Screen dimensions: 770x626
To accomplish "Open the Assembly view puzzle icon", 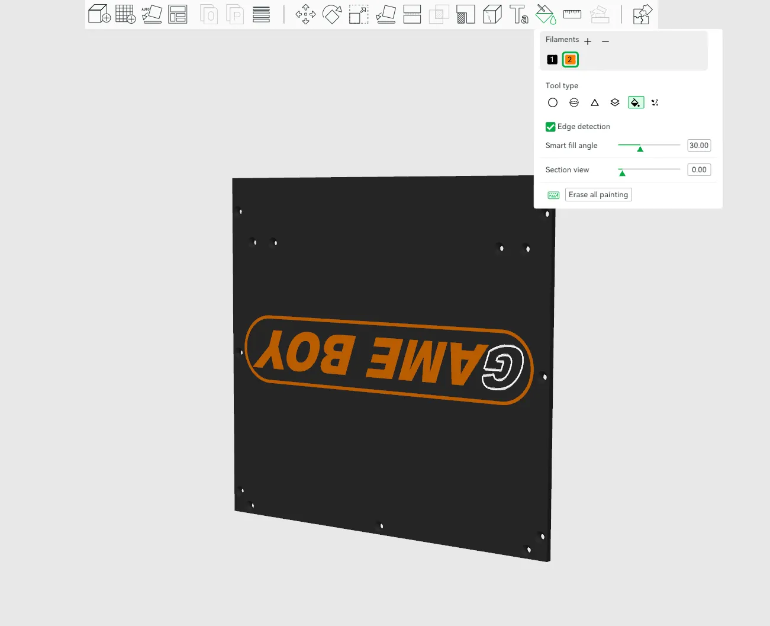I will pos(642,14).
